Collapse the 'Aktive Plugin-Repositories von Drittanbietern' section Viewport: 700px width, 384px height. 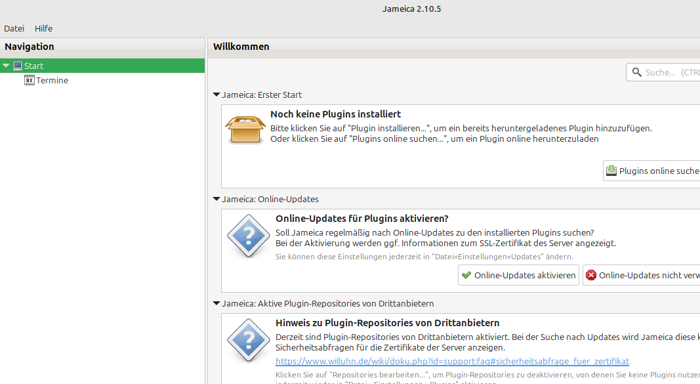click(x=216, y=303)
